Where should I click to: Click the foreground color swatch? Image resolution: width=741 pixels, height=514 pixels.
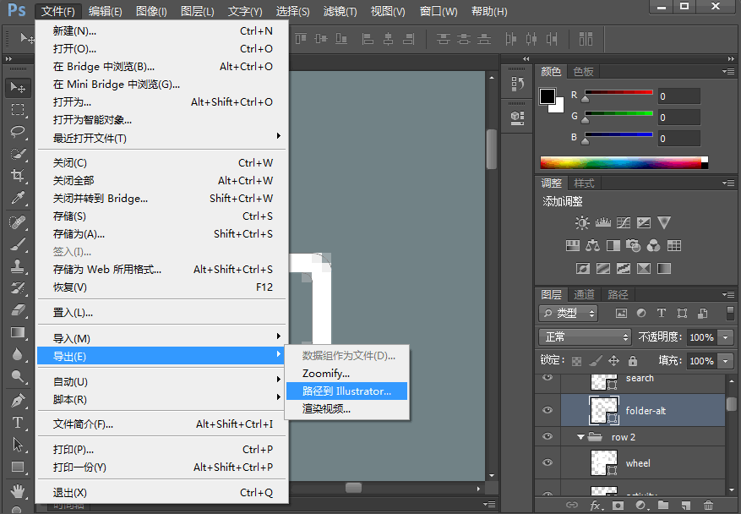(548, 96)
